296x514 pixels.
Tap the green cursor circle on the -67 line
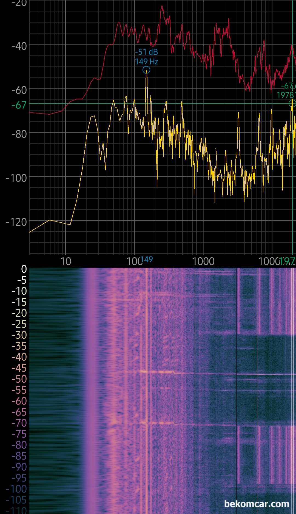pos(292,104)
